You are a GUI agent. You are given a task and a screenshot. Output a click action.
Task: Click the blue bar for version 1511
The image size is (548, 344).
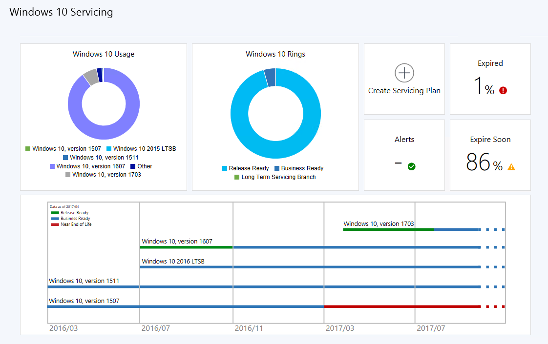tap(264, 287)
